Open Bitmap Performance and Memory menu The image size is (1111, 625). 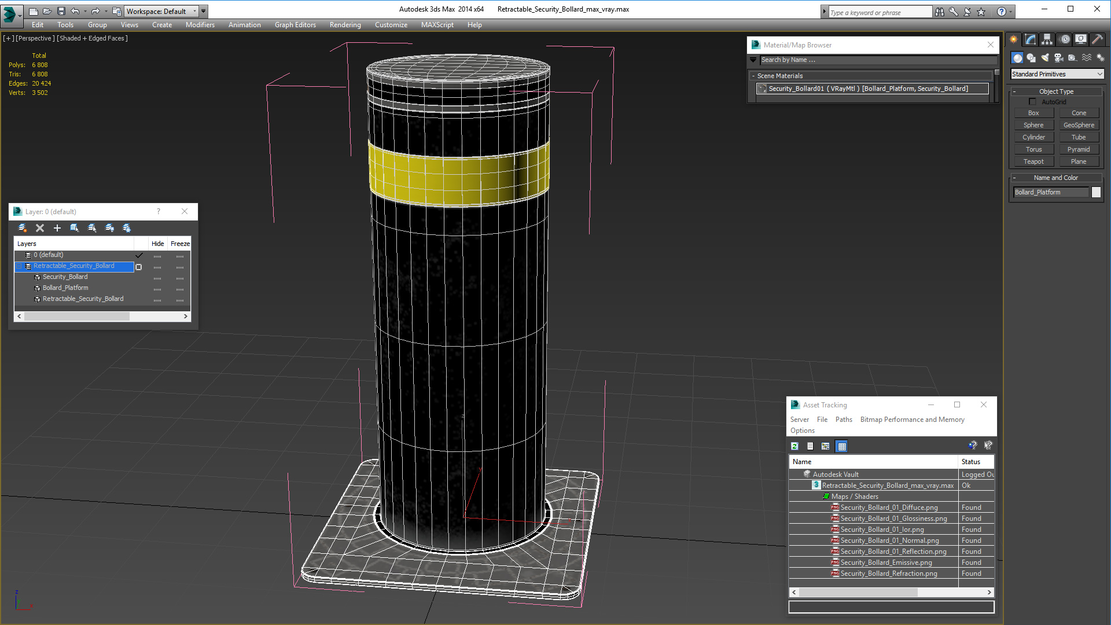912,420
